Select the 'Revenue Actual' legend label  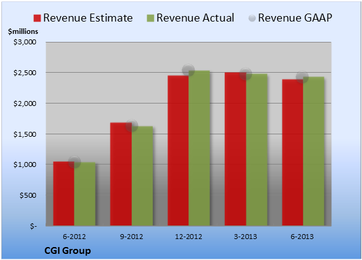pos(195,18)
